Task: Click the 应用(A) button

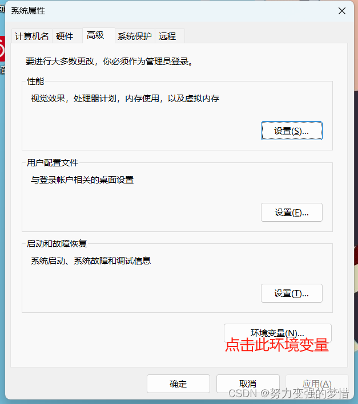Action: click(317, 383)
